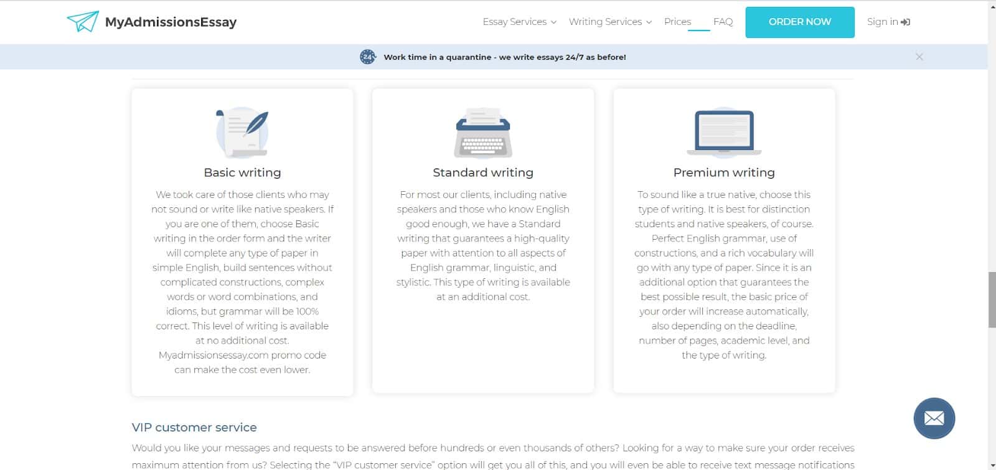
Task: Click 'at an additional cost.' in Standard writing
Action: 483,297
